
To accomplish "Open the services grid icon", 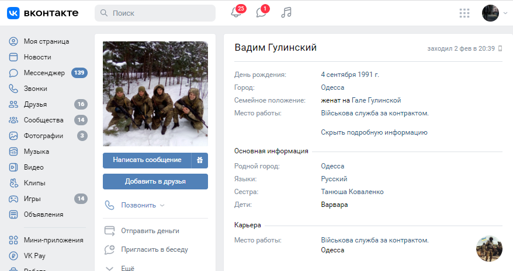I will point(465,13).
